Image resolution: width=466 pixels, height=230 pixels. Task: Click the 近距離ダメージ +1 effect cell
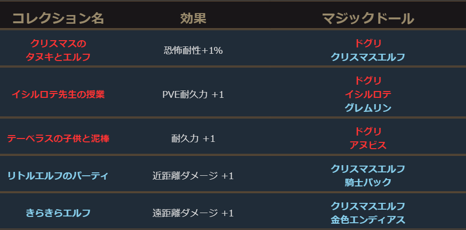click(193, 176)
